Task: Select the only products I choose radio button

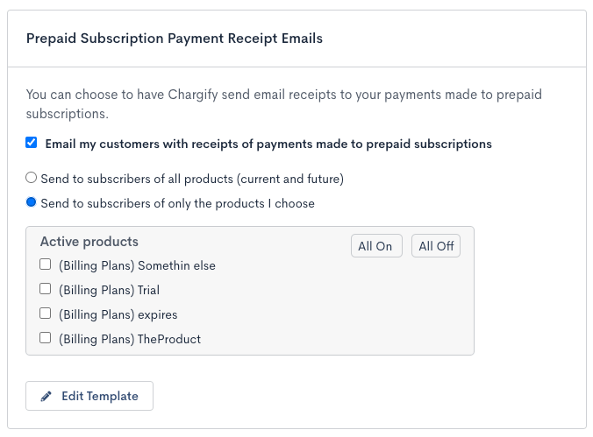Action: [32, 202]
